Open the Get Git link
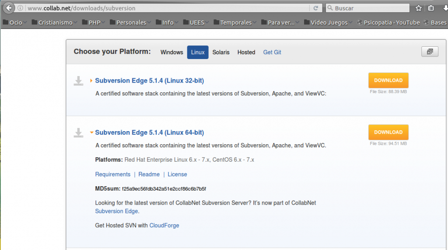The image size is (448, 250). pos(272,52)
